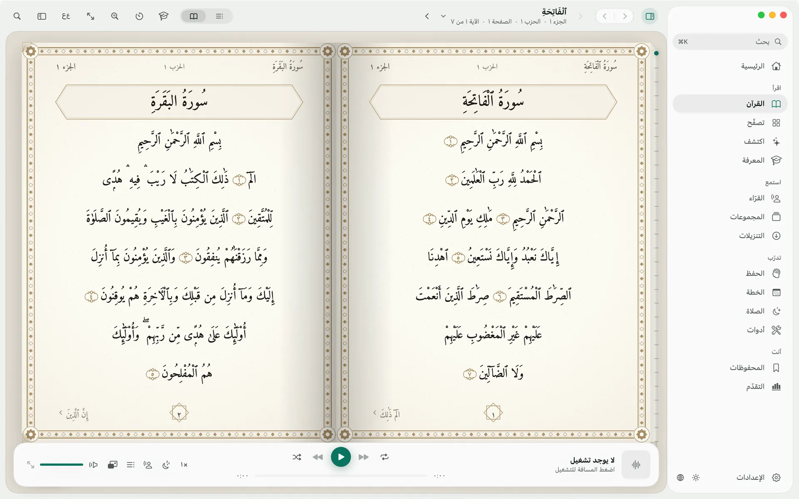Open الصلاة prayer in the sidebar
This screenshot has height=499, width=799.
730,311
